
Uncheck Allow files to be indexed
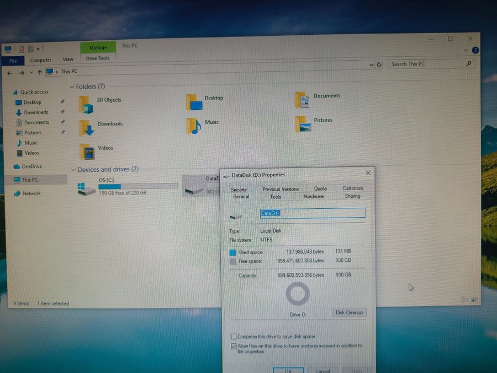tap(233, 346)
